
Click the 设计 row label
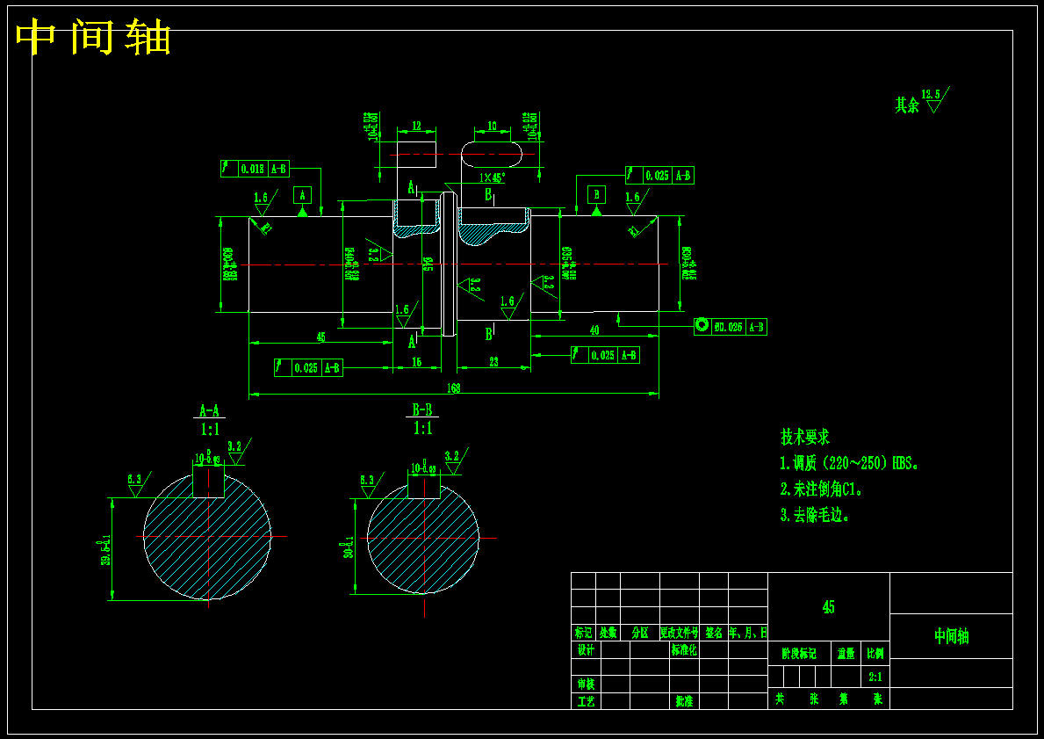pyautogui.click(x=586, y=649)
